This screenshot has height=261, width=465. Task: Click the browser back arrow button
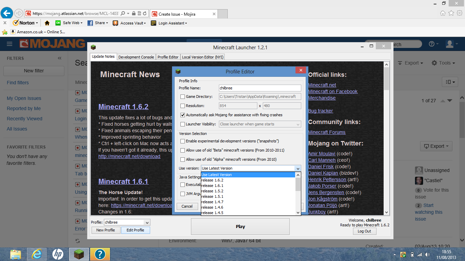[x=7, y=13]
